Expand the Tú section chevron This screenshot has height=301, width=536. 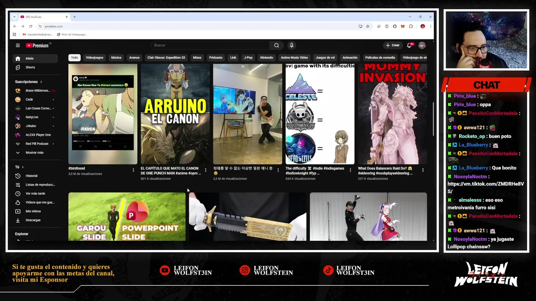point(23,167)
